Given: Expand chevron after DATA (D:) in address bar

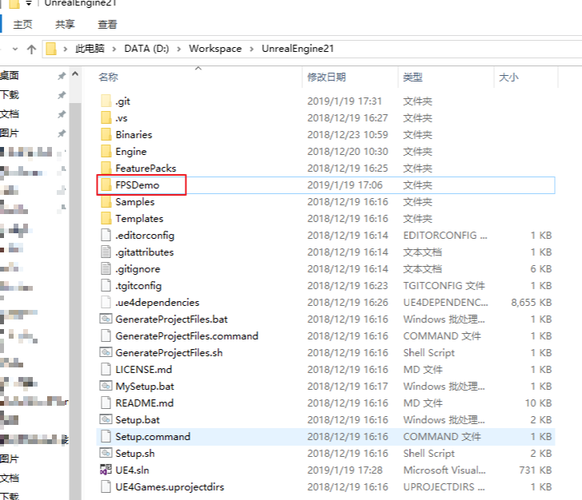Looking at the screenshot, I should click(179, 49).
